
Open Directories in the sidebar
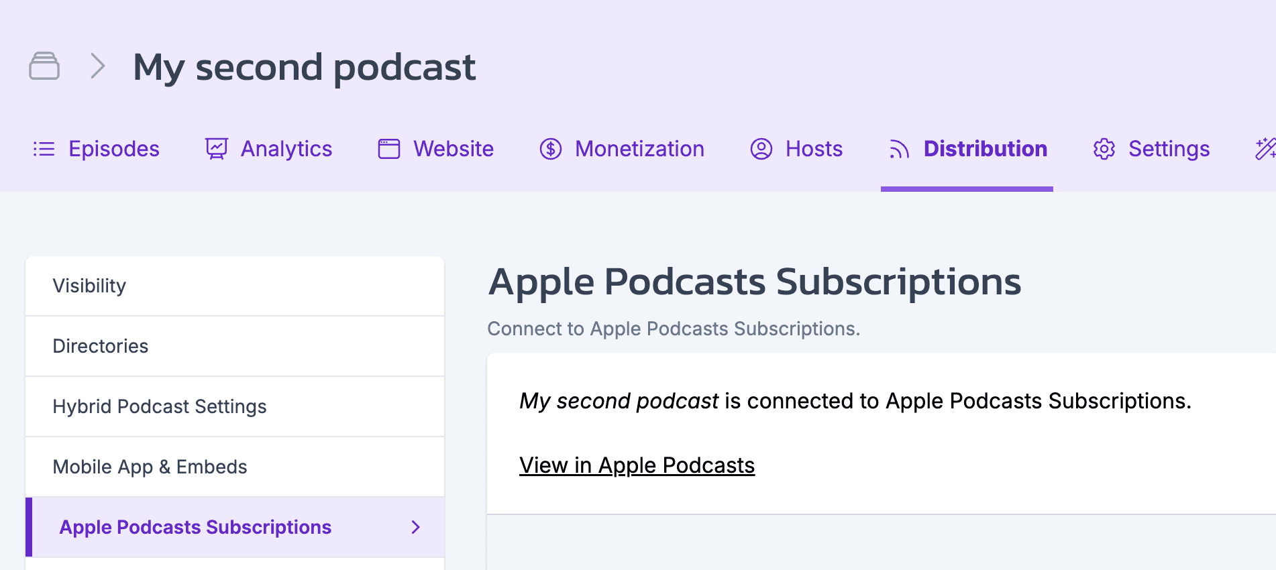click(235, 346)
